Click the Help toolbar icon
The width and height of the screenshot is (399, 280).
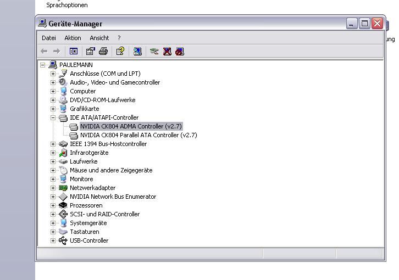coord(120,52)
